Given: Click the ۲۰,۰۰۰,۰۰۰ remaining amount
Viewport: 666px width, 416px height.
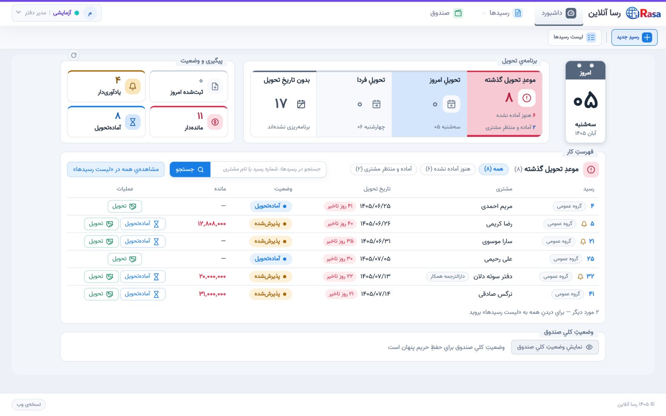Looking at the screenshot, I should pyautogui.click(x=212, y=277).
